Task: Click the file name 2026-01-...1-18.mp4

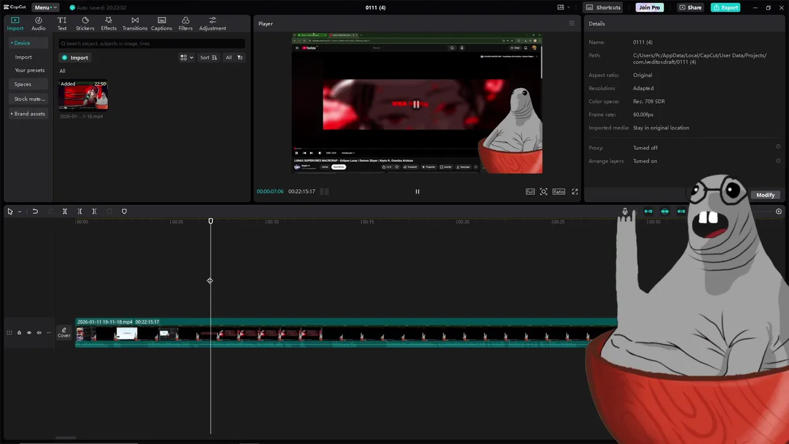Action: tap(81, 116)
